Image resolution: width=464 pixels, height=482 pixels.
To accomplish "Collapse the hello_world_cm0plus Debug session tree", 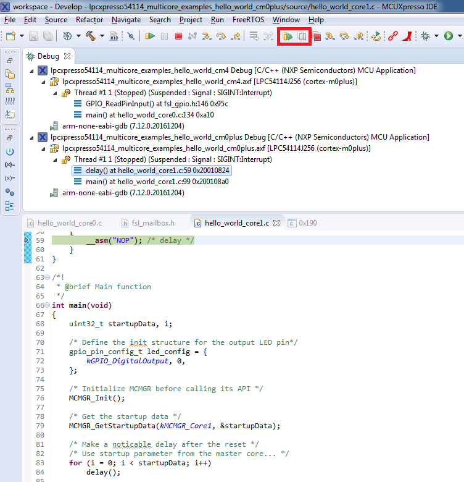I will [x=33, y=137].
